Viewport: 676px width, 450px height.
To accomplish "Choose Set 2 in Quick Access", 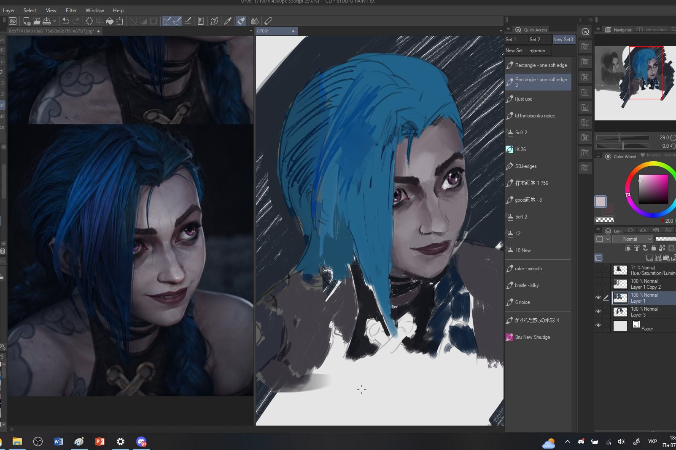I will (x=540, y=40).
